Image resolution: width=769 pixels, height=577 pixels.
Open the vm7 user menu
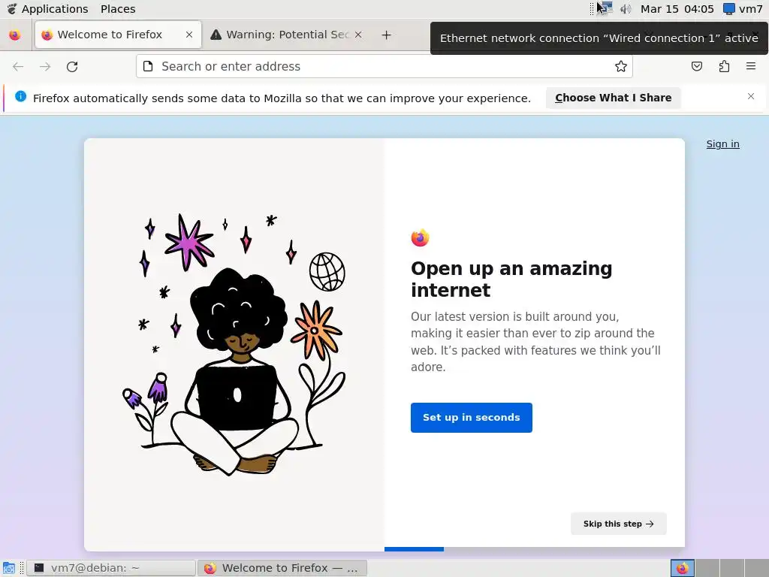pyautogui.click(x=743, y=9)
